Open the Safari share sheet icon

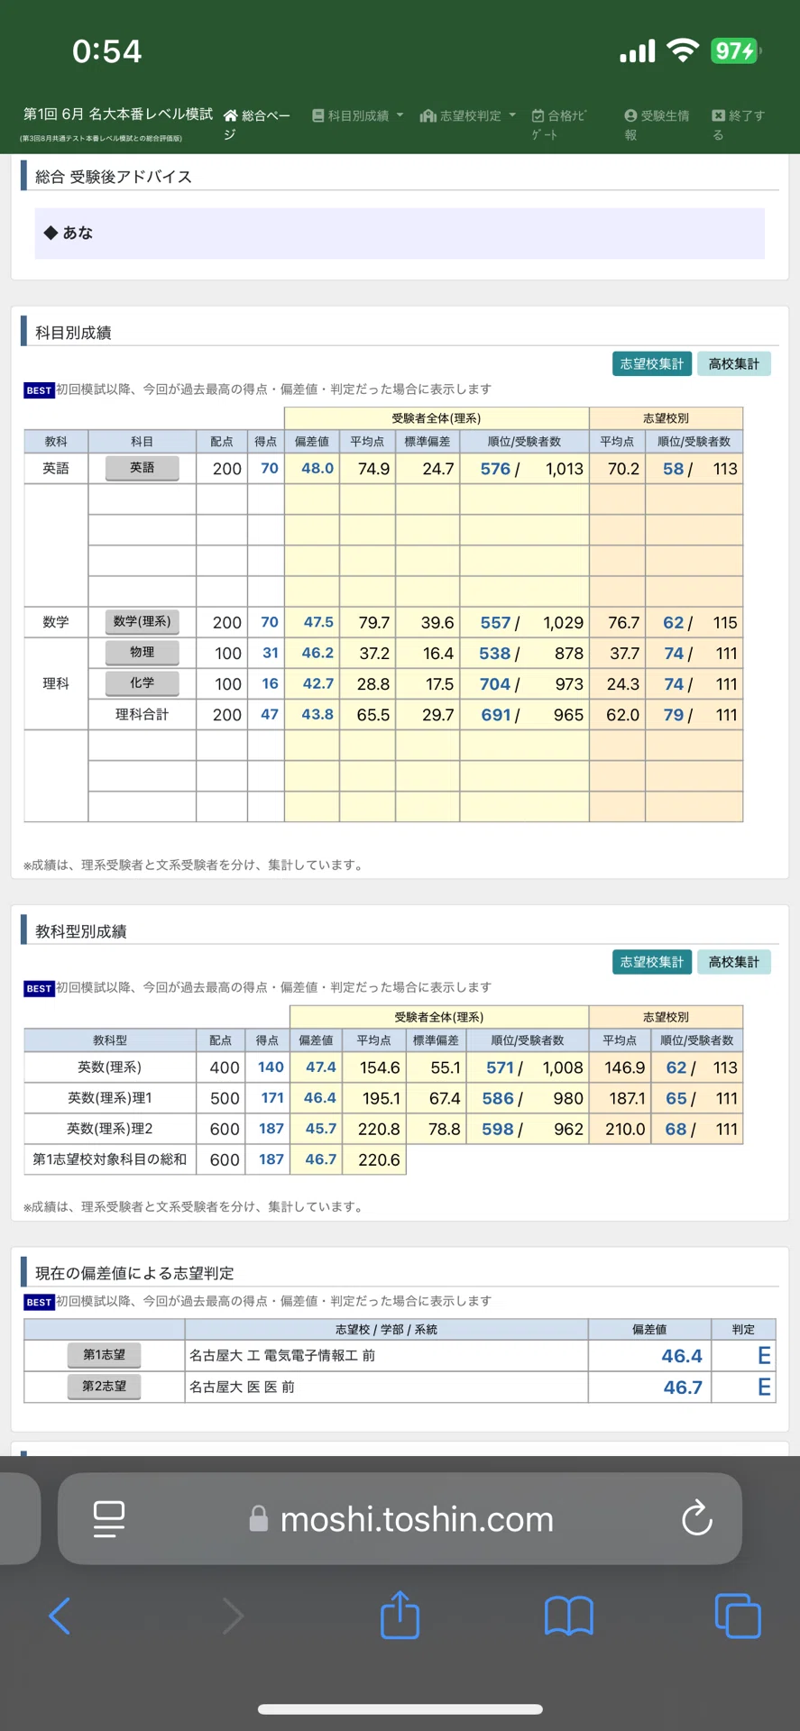[x=400, y=1614]
